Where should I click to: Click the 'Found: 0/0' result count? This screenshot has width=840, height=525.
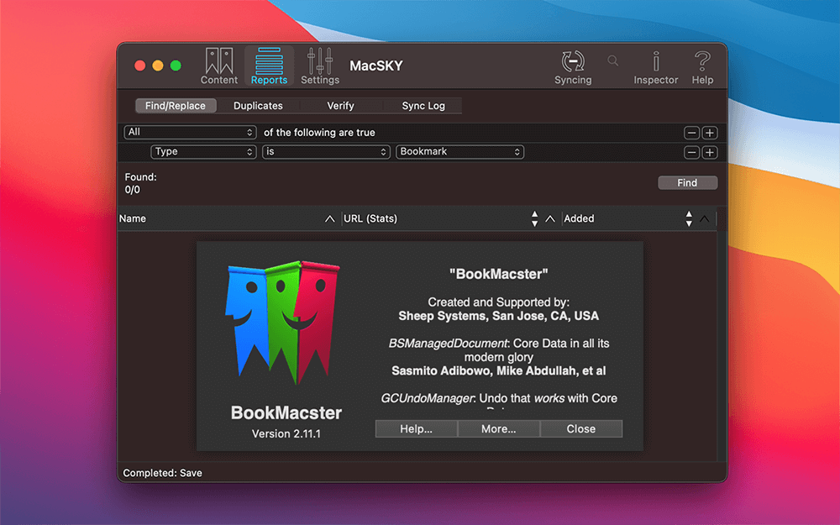140,183
